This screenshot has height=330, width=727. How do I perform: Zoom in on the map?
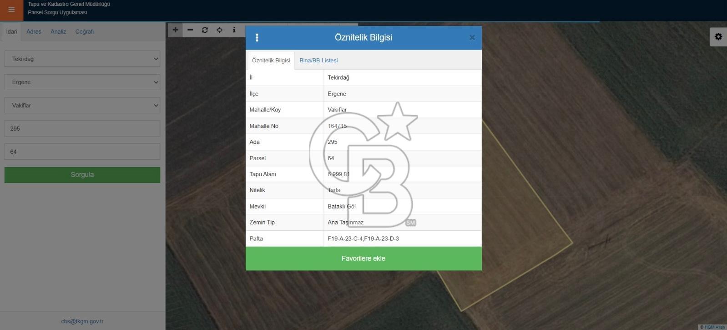coord(175,30)
